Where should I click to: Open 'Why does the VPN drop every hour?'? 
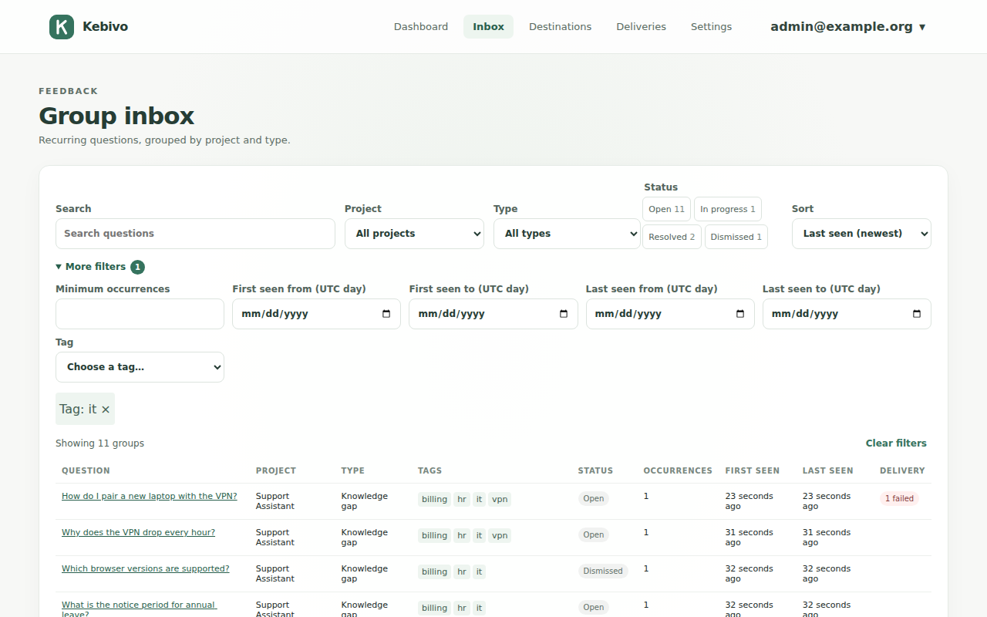(138, 532)
